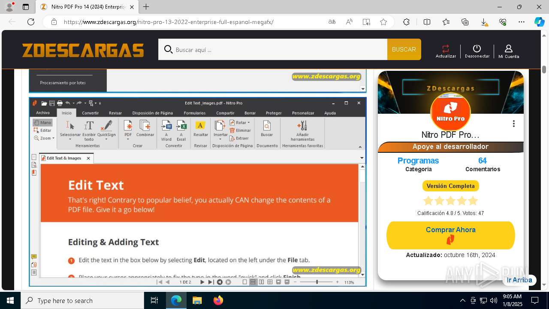
Task: Click the Actualizar refresh icon
Action: click(x=446, y=48)
